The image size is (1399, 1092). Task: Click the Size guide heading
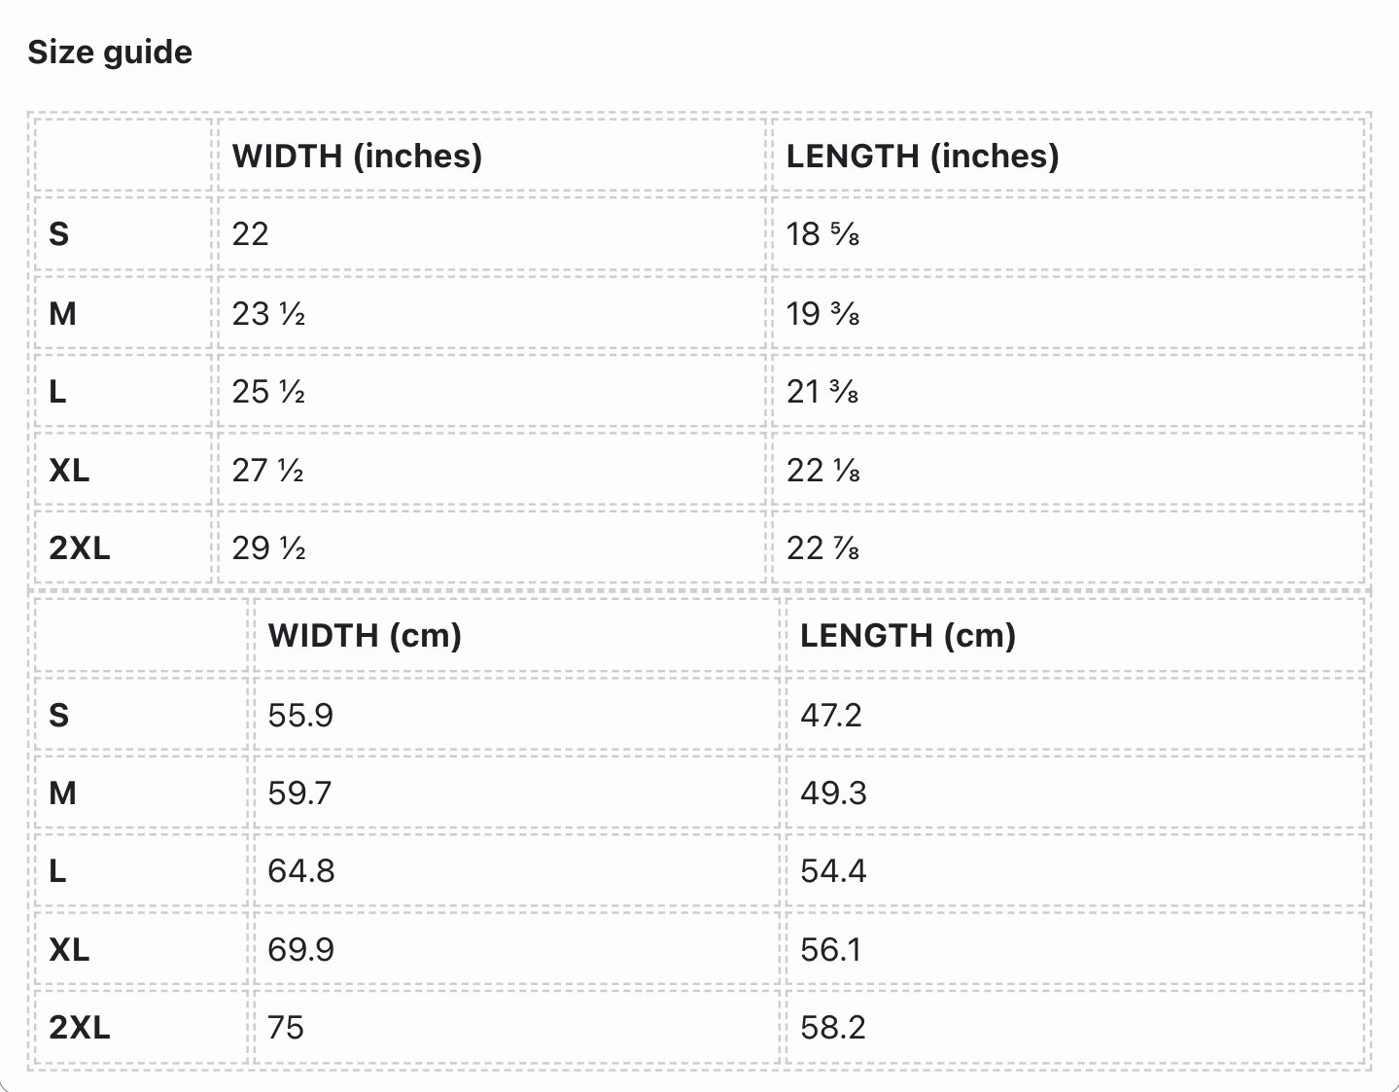tap(110, 52)
